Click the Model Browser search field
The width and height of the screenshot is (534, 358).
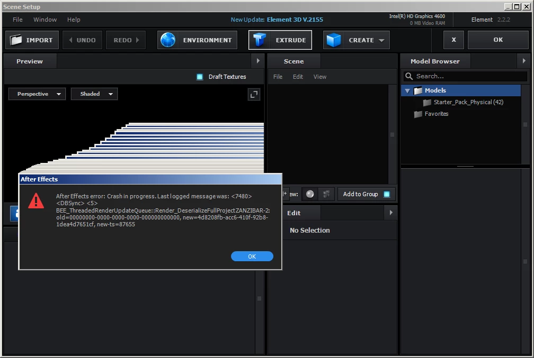click(x=466, y=76)
